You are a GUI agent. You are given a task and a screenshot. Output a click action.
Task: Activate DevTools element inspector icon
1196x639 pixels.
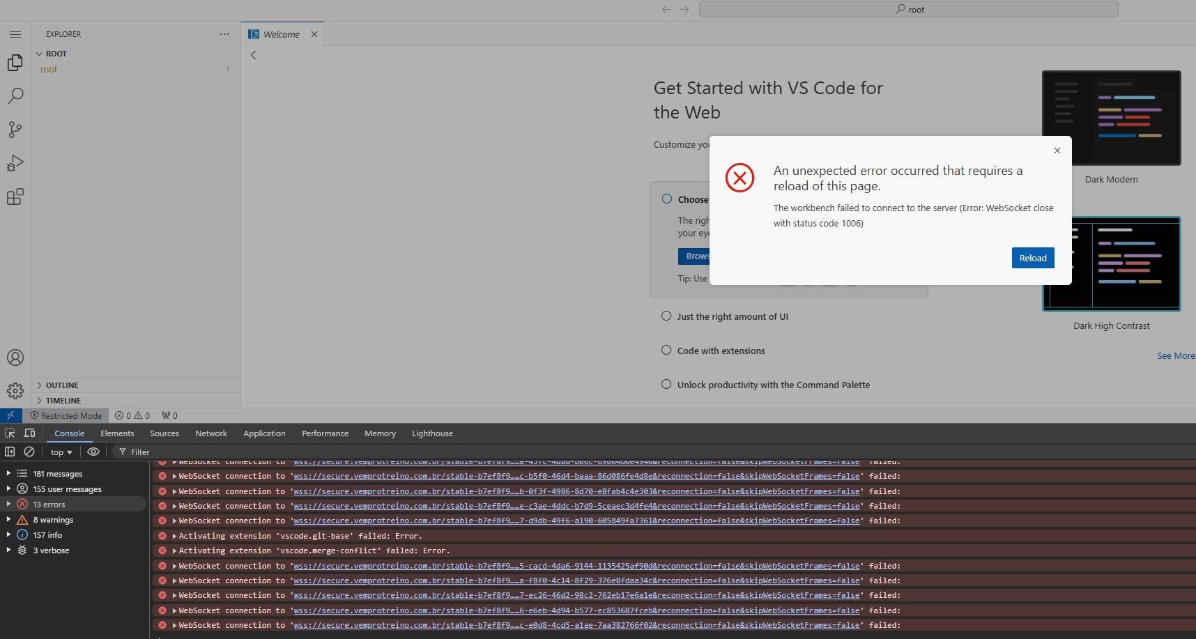click(10, 433)
